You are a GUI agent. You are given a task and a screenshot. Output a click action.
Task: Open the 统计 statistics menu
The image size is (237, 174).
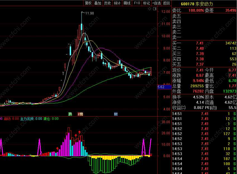[117, 3]
